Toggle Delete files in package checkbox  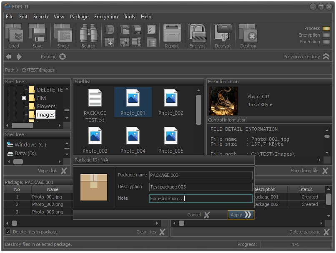point(8,232)
